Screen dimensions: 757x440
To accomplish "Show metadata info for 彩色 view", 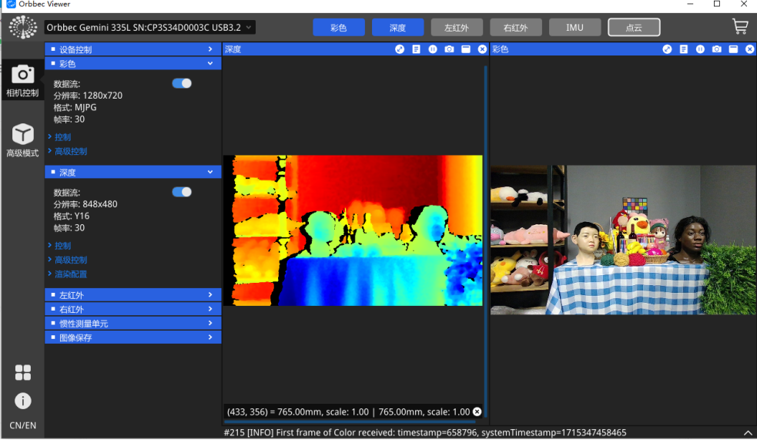I will coord(684,49).
